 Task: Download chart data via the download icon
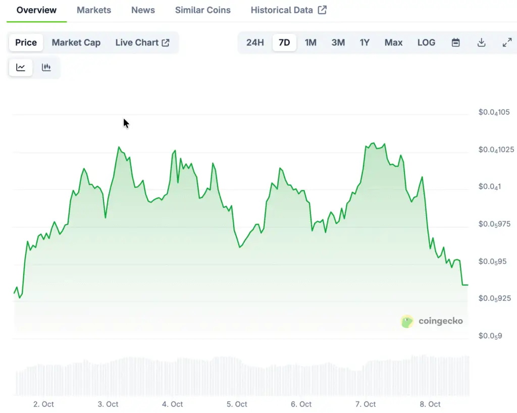pos(481,43)
